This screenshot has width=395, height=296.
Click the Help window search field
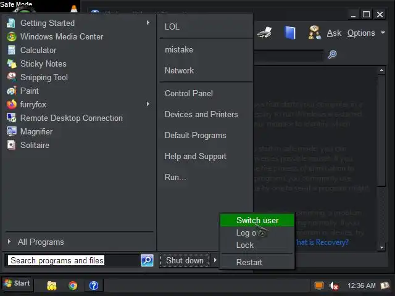click(289, 55)
